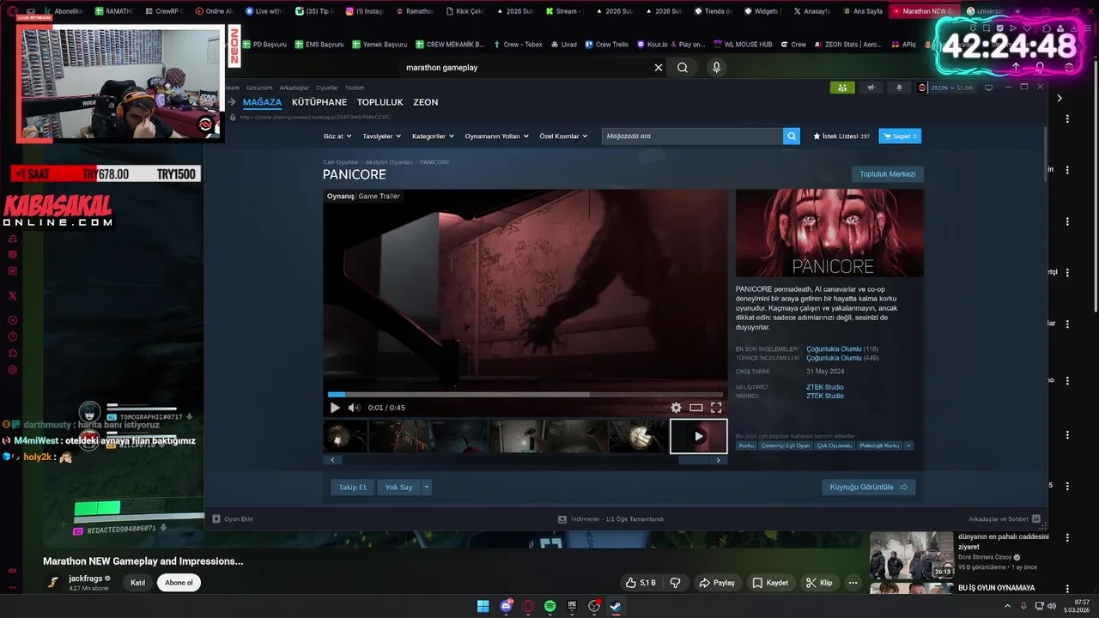The image size is (1099, 618).
Task: Open İndirmeler downloads status
Action: (x=610, y=519)
